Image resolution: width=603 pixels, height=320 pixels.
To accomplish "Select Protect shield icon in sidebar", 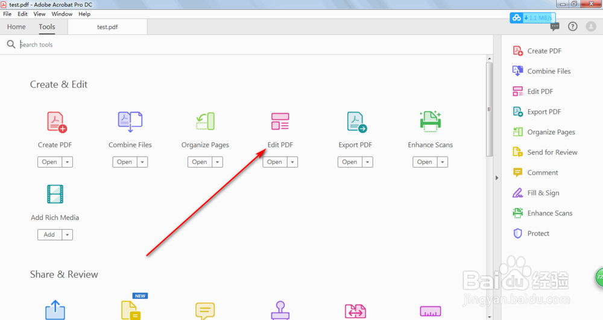I will (517, 233).
